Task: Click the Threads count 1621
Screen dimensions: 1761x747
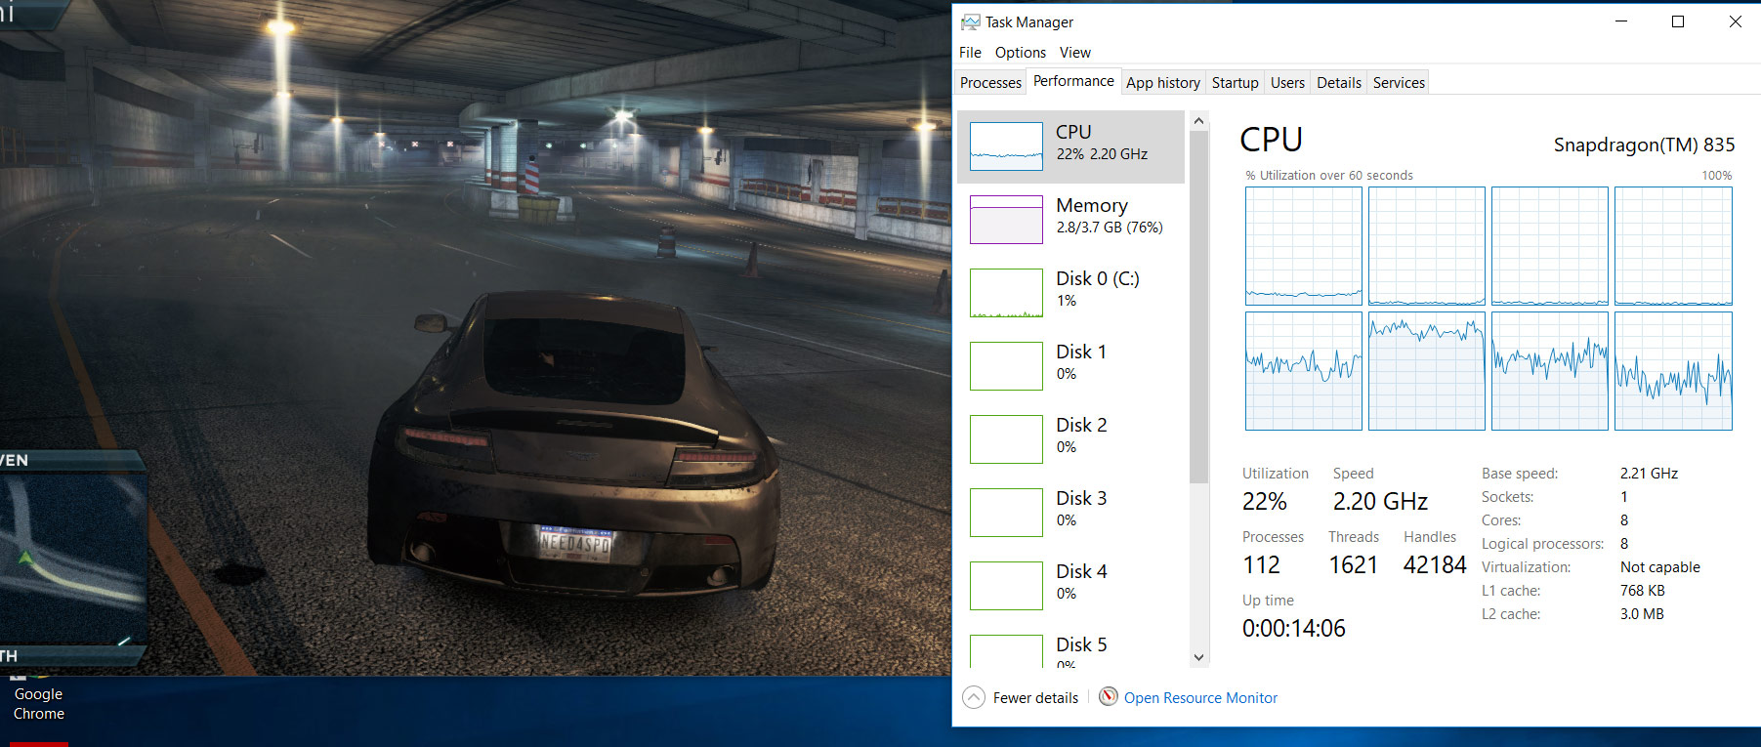Action: (1353, 565)
